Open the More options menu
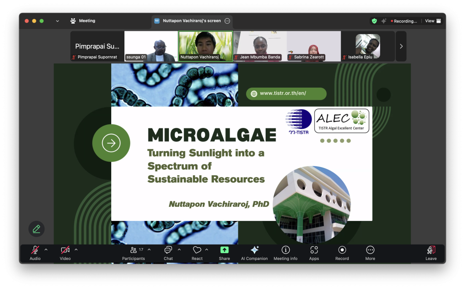 pos(370,250)
